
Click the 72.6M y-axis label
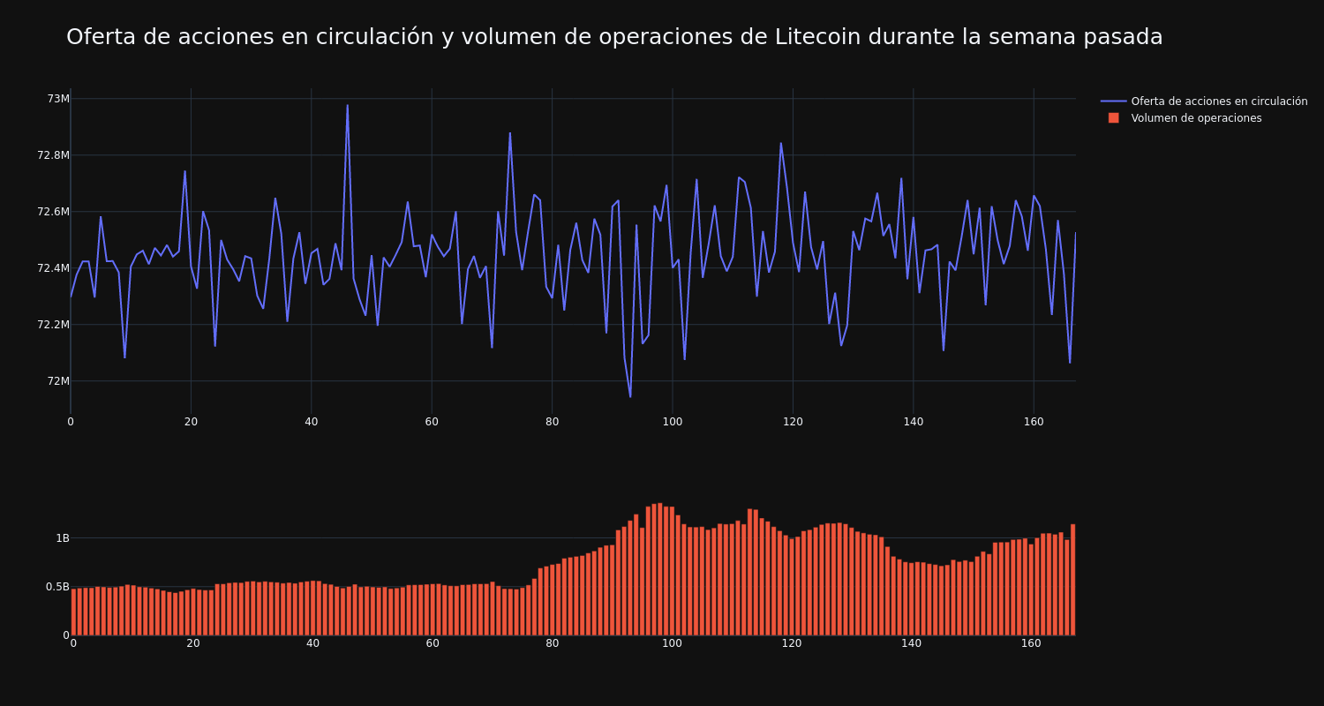tap(53, 211)
